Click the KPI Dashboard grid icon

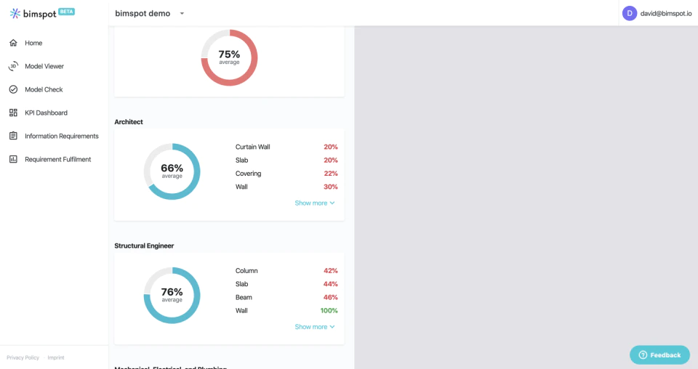pos(13,113)
